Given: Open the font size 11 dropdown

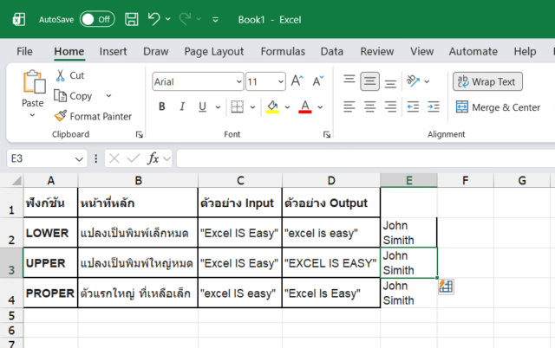Looking at the screenshot, I should [281, 82].
